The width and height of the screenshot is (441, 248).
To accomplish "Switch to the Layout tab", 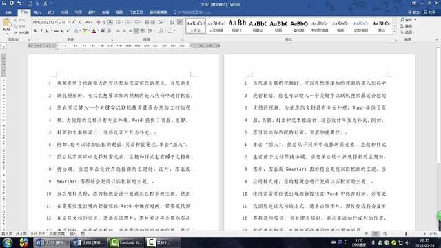I will (65, 12).
